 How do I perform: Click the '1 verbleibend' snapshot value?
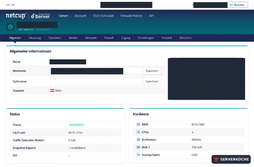coord(77,148)
